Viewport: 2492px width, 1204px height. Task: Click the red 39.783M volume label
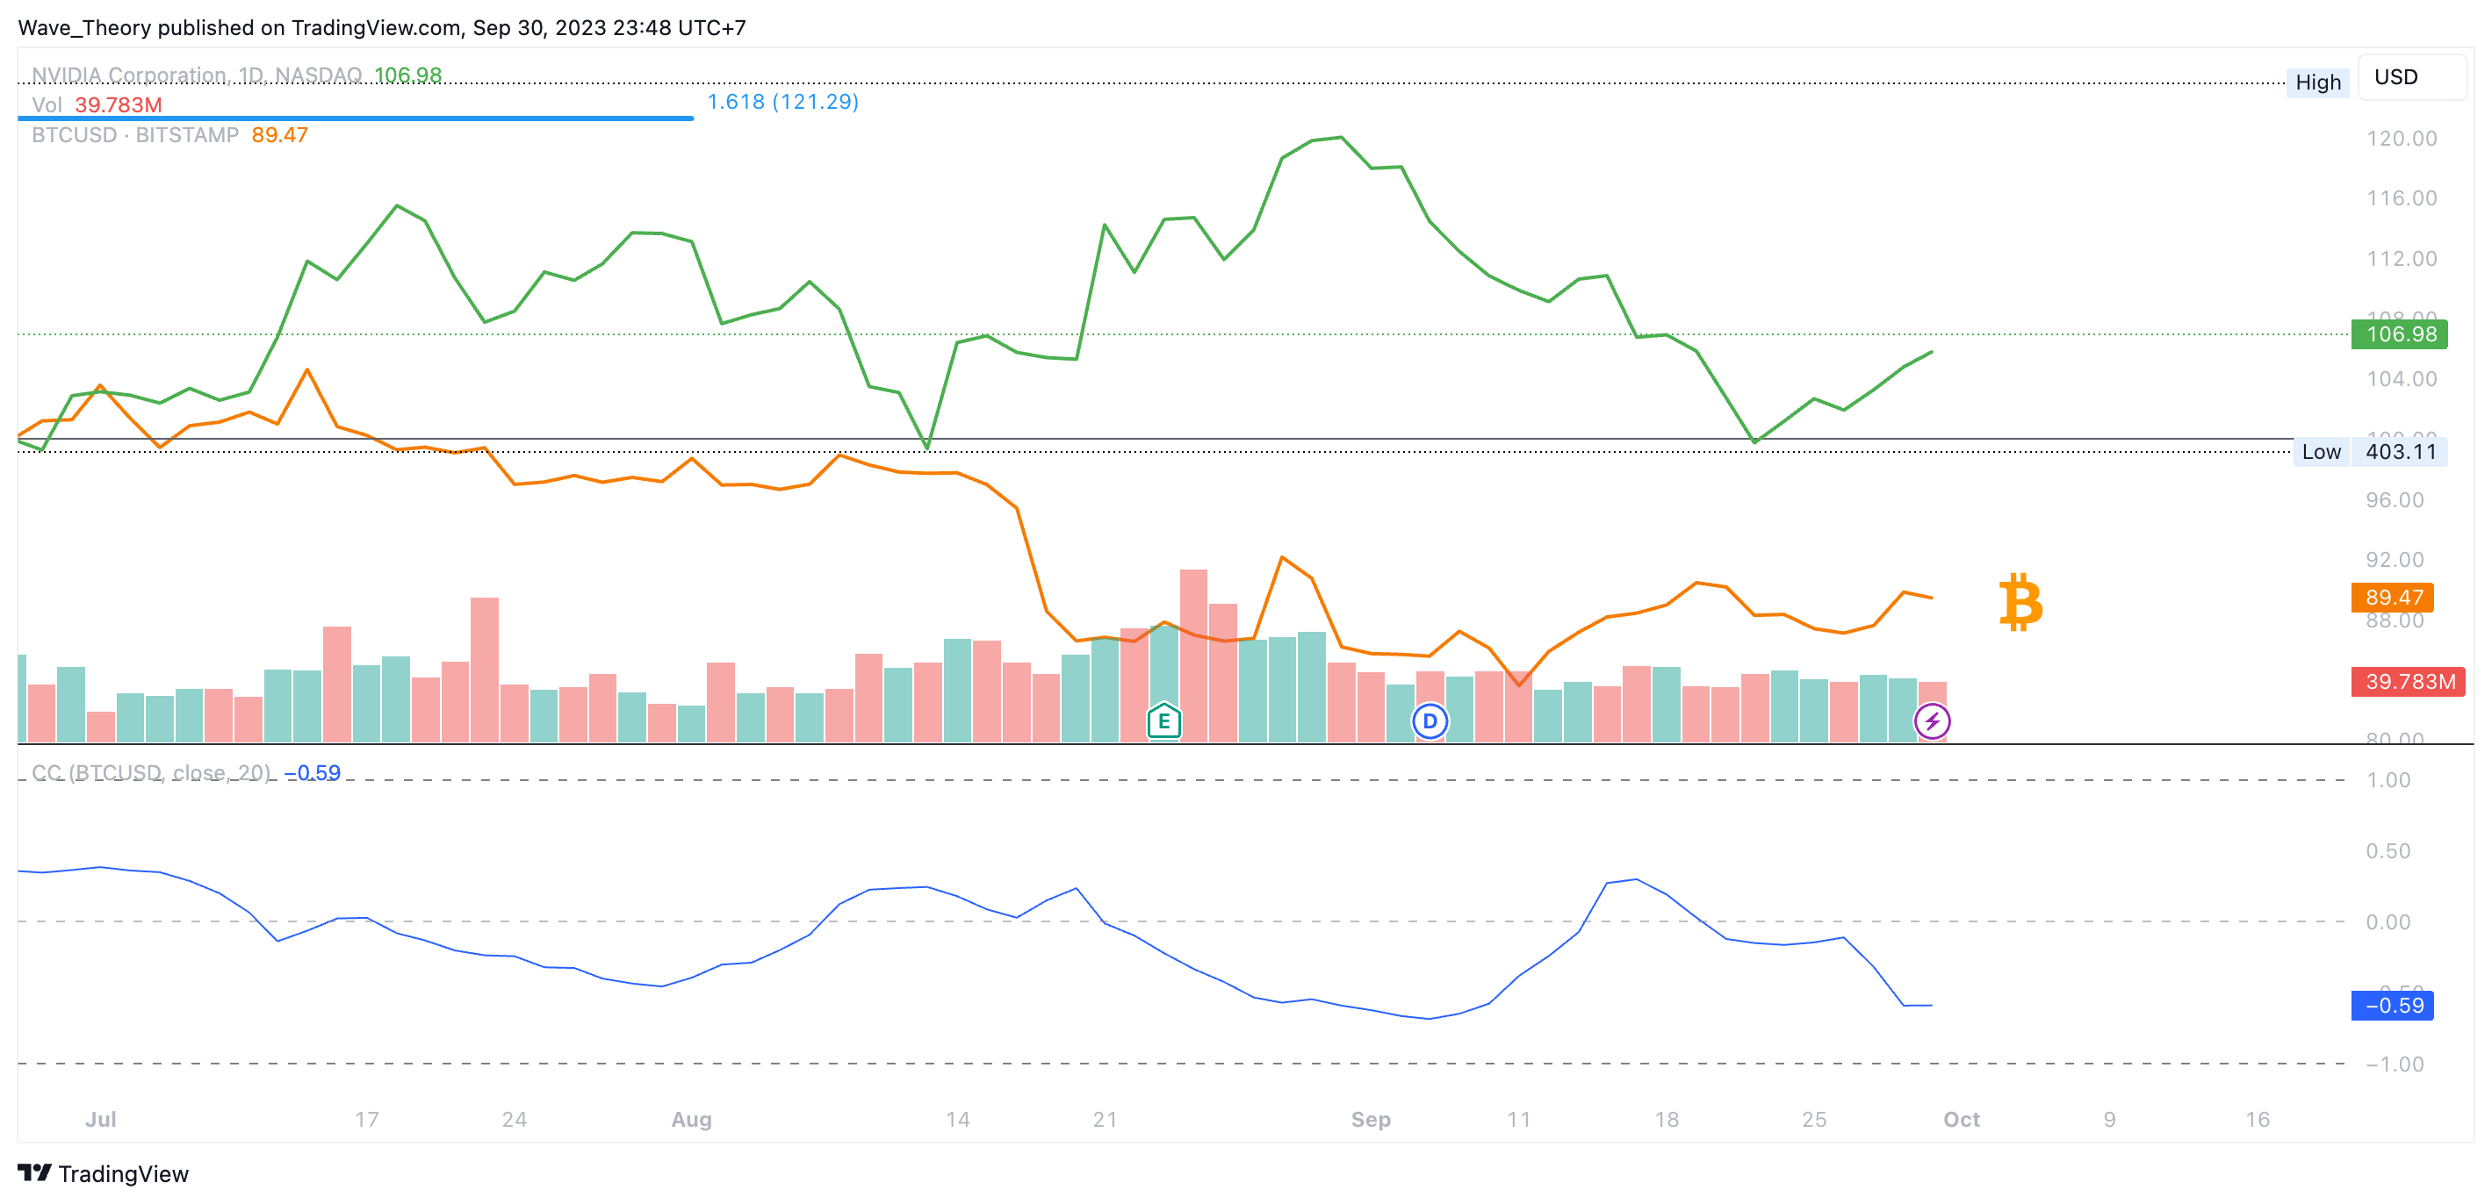[2408, 682]
